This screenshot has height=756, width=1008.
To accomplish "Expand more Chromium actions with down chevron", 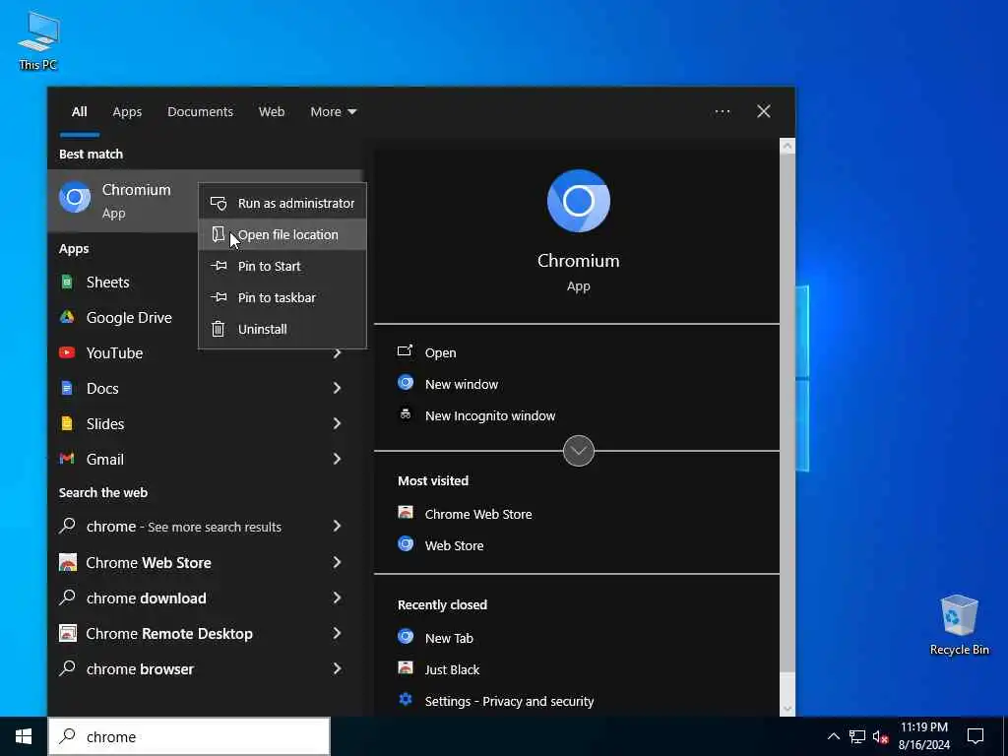I will pos(579,451).
